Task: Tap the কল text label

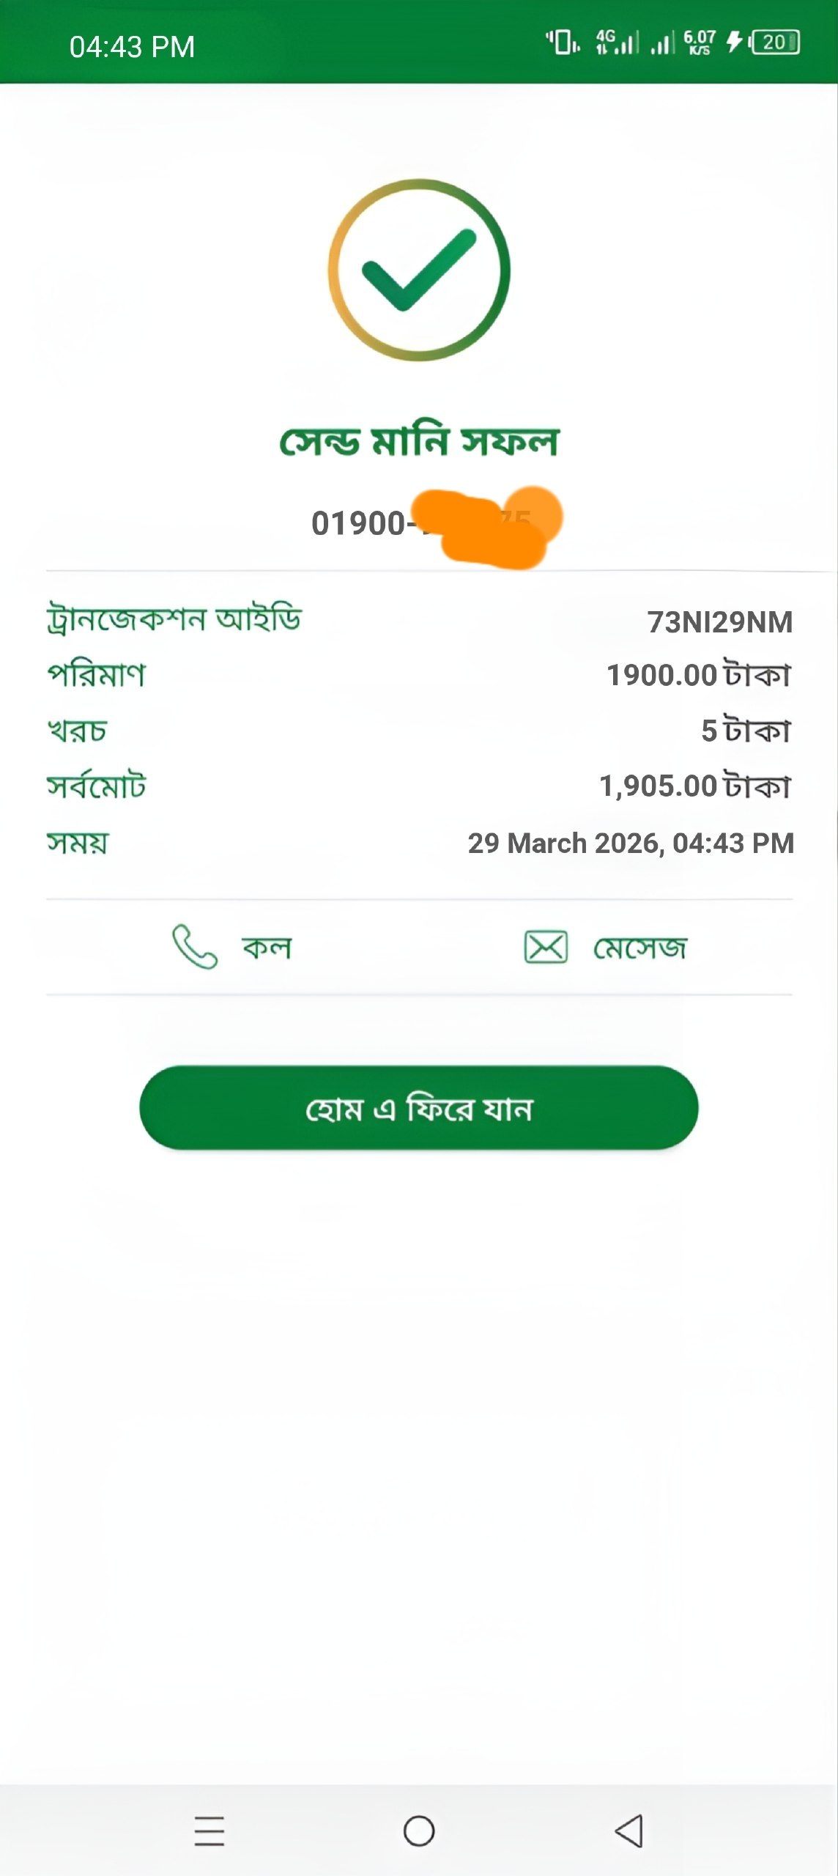Action: click(267, 948)
